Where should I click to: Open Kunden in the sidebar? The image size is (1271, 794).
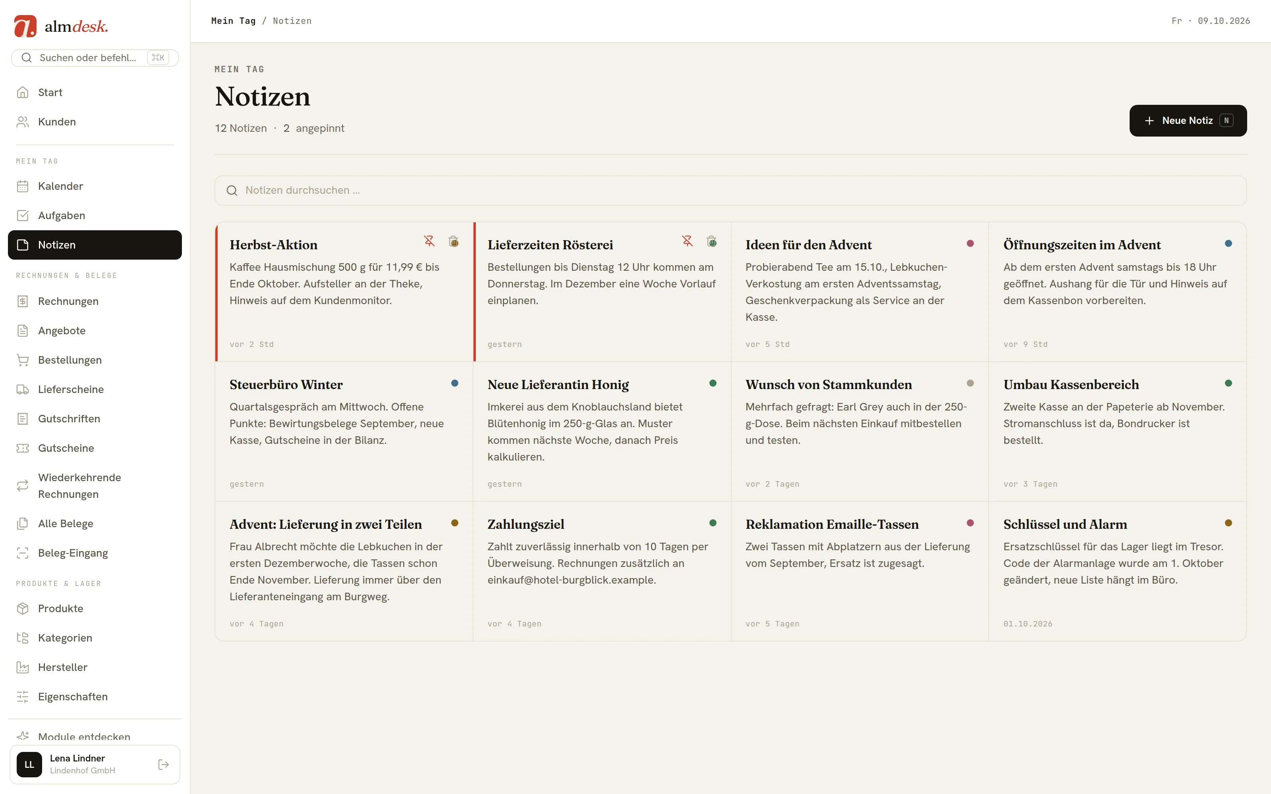(95, 122)
